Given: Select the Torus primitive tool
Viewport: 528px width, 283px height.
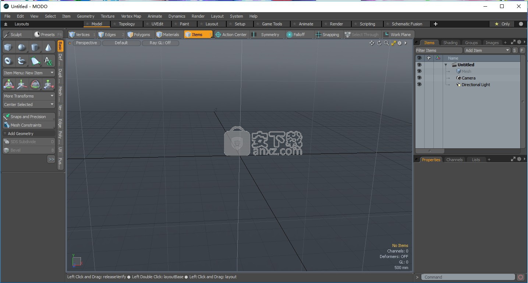Looking at the screenshot, I should [8, 61].
